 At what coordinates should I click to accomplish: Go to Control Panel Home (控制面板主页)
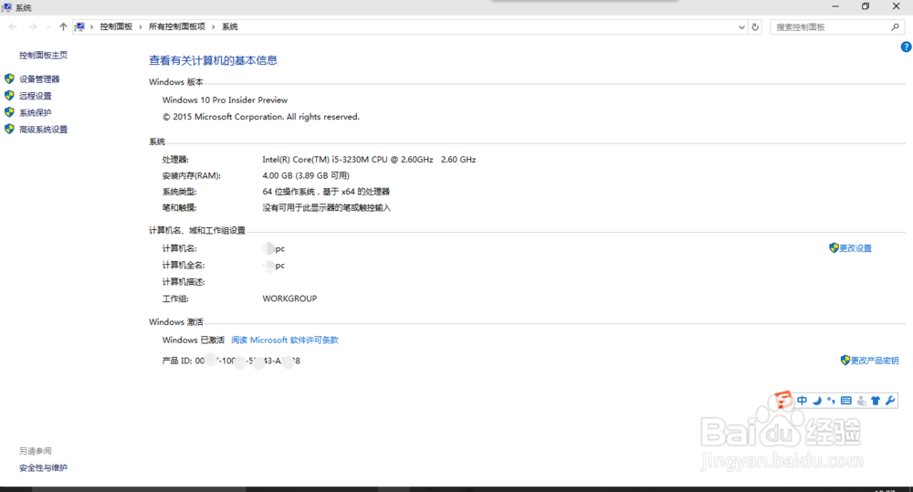pyautogui.click(x=43, y=56)
